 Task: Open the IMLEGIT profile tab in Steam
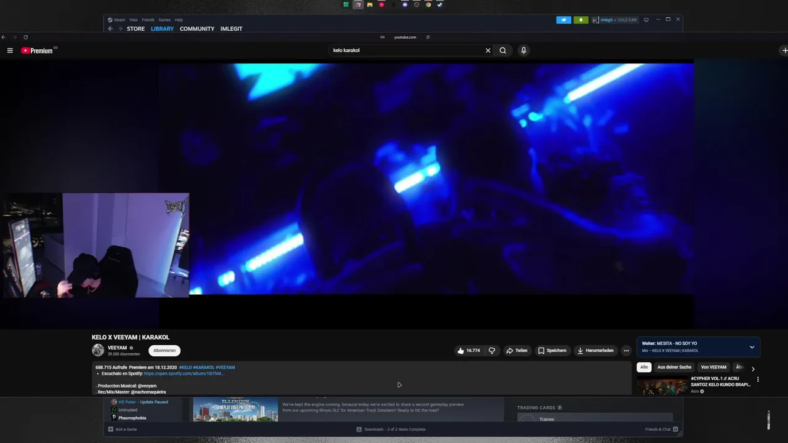(231, 29)
